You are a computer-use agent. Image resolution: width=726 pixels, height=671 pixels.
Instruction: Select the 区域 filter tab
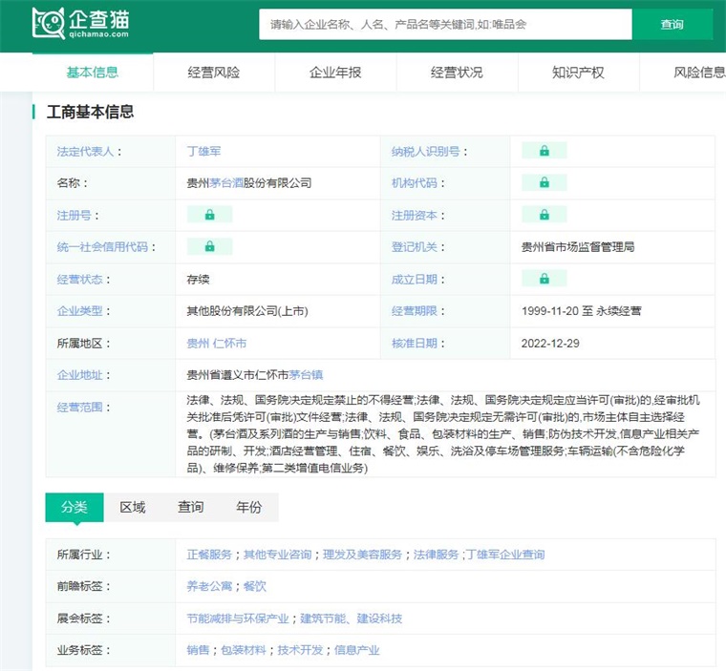pyautogui.click(x=133, y=508)
